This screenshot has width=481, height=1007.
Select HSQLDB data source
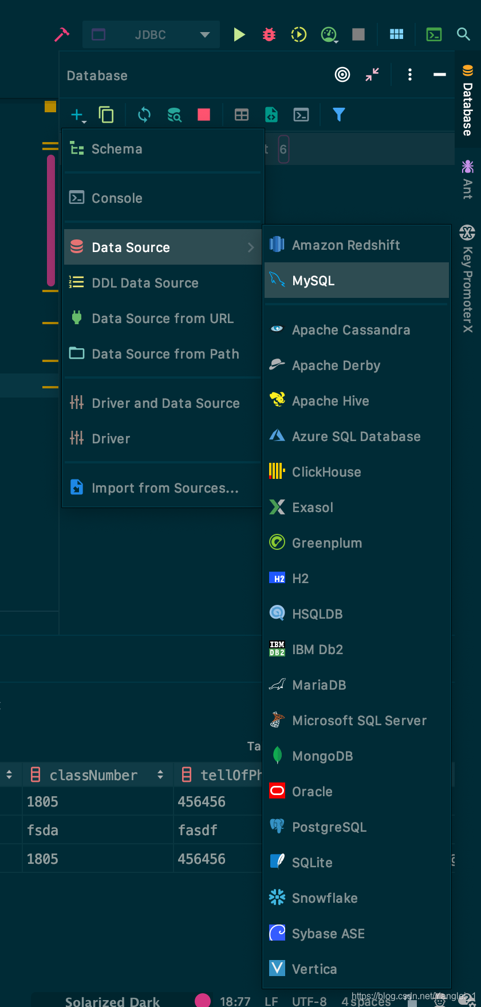(357, 613)
